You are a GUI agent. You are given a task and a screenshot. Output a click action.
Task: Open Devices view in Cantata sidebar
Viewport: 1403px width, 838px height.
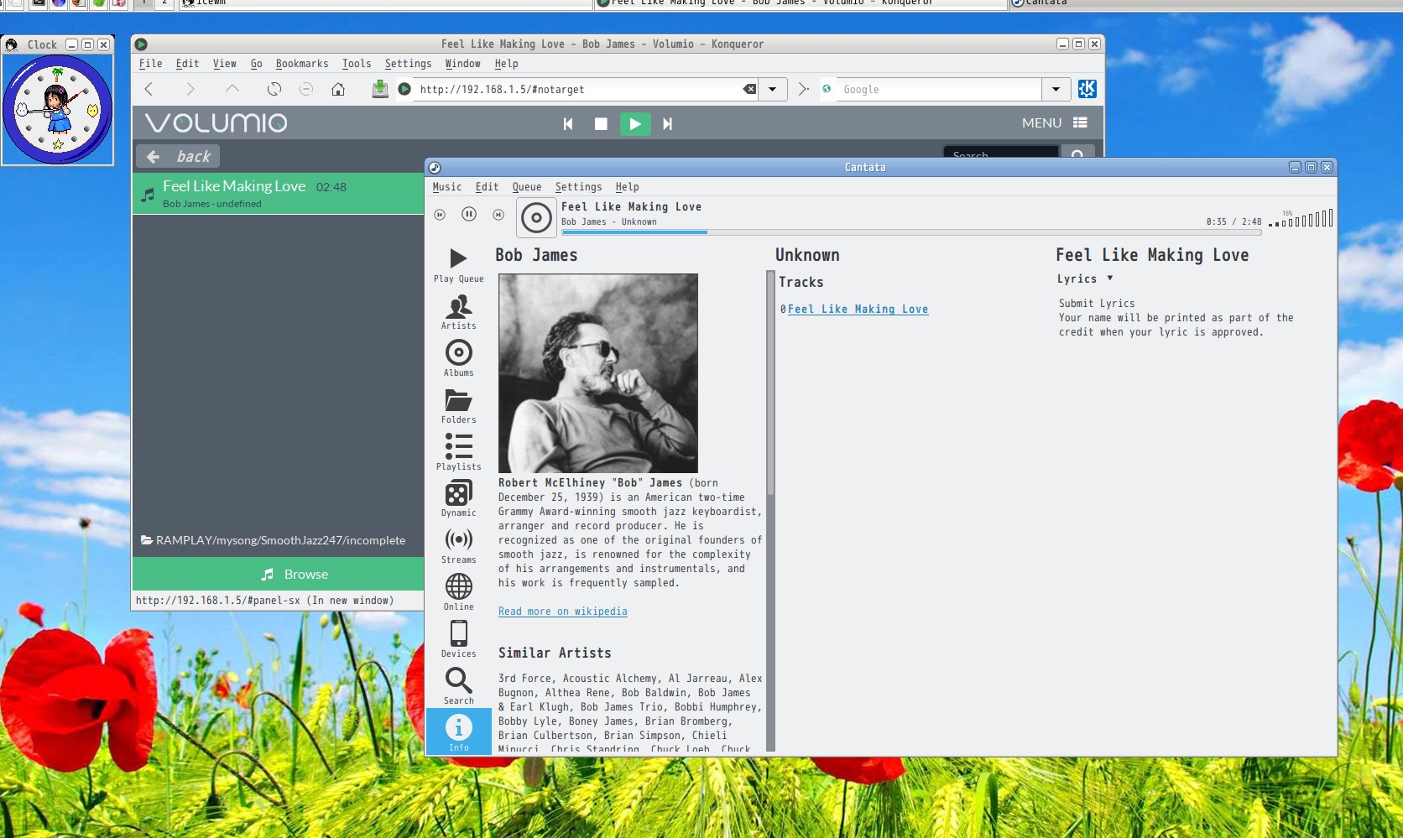(x=458, y=639)
